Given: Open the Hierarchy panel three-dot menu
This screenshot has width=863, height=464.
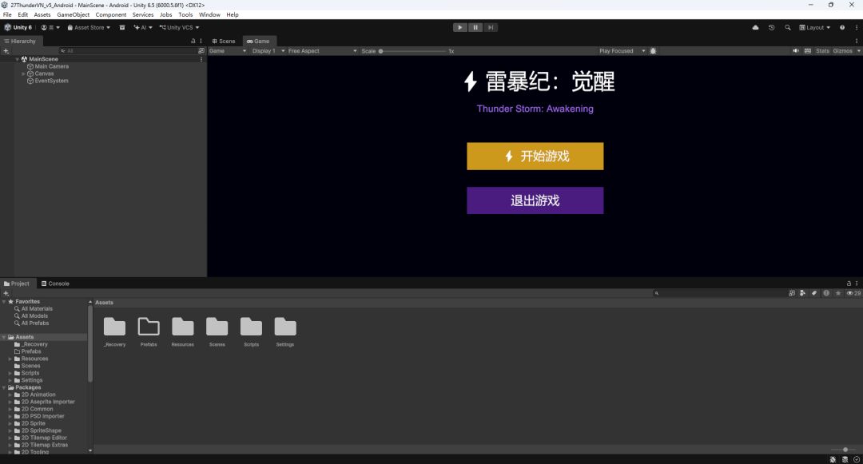Looking at the screenshot, I should pyautogui.click(x=201, y=42).
